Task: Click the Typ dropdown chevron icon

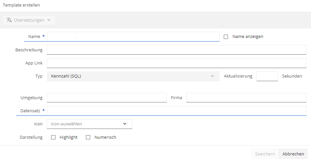Action: [x=212, y=76]
